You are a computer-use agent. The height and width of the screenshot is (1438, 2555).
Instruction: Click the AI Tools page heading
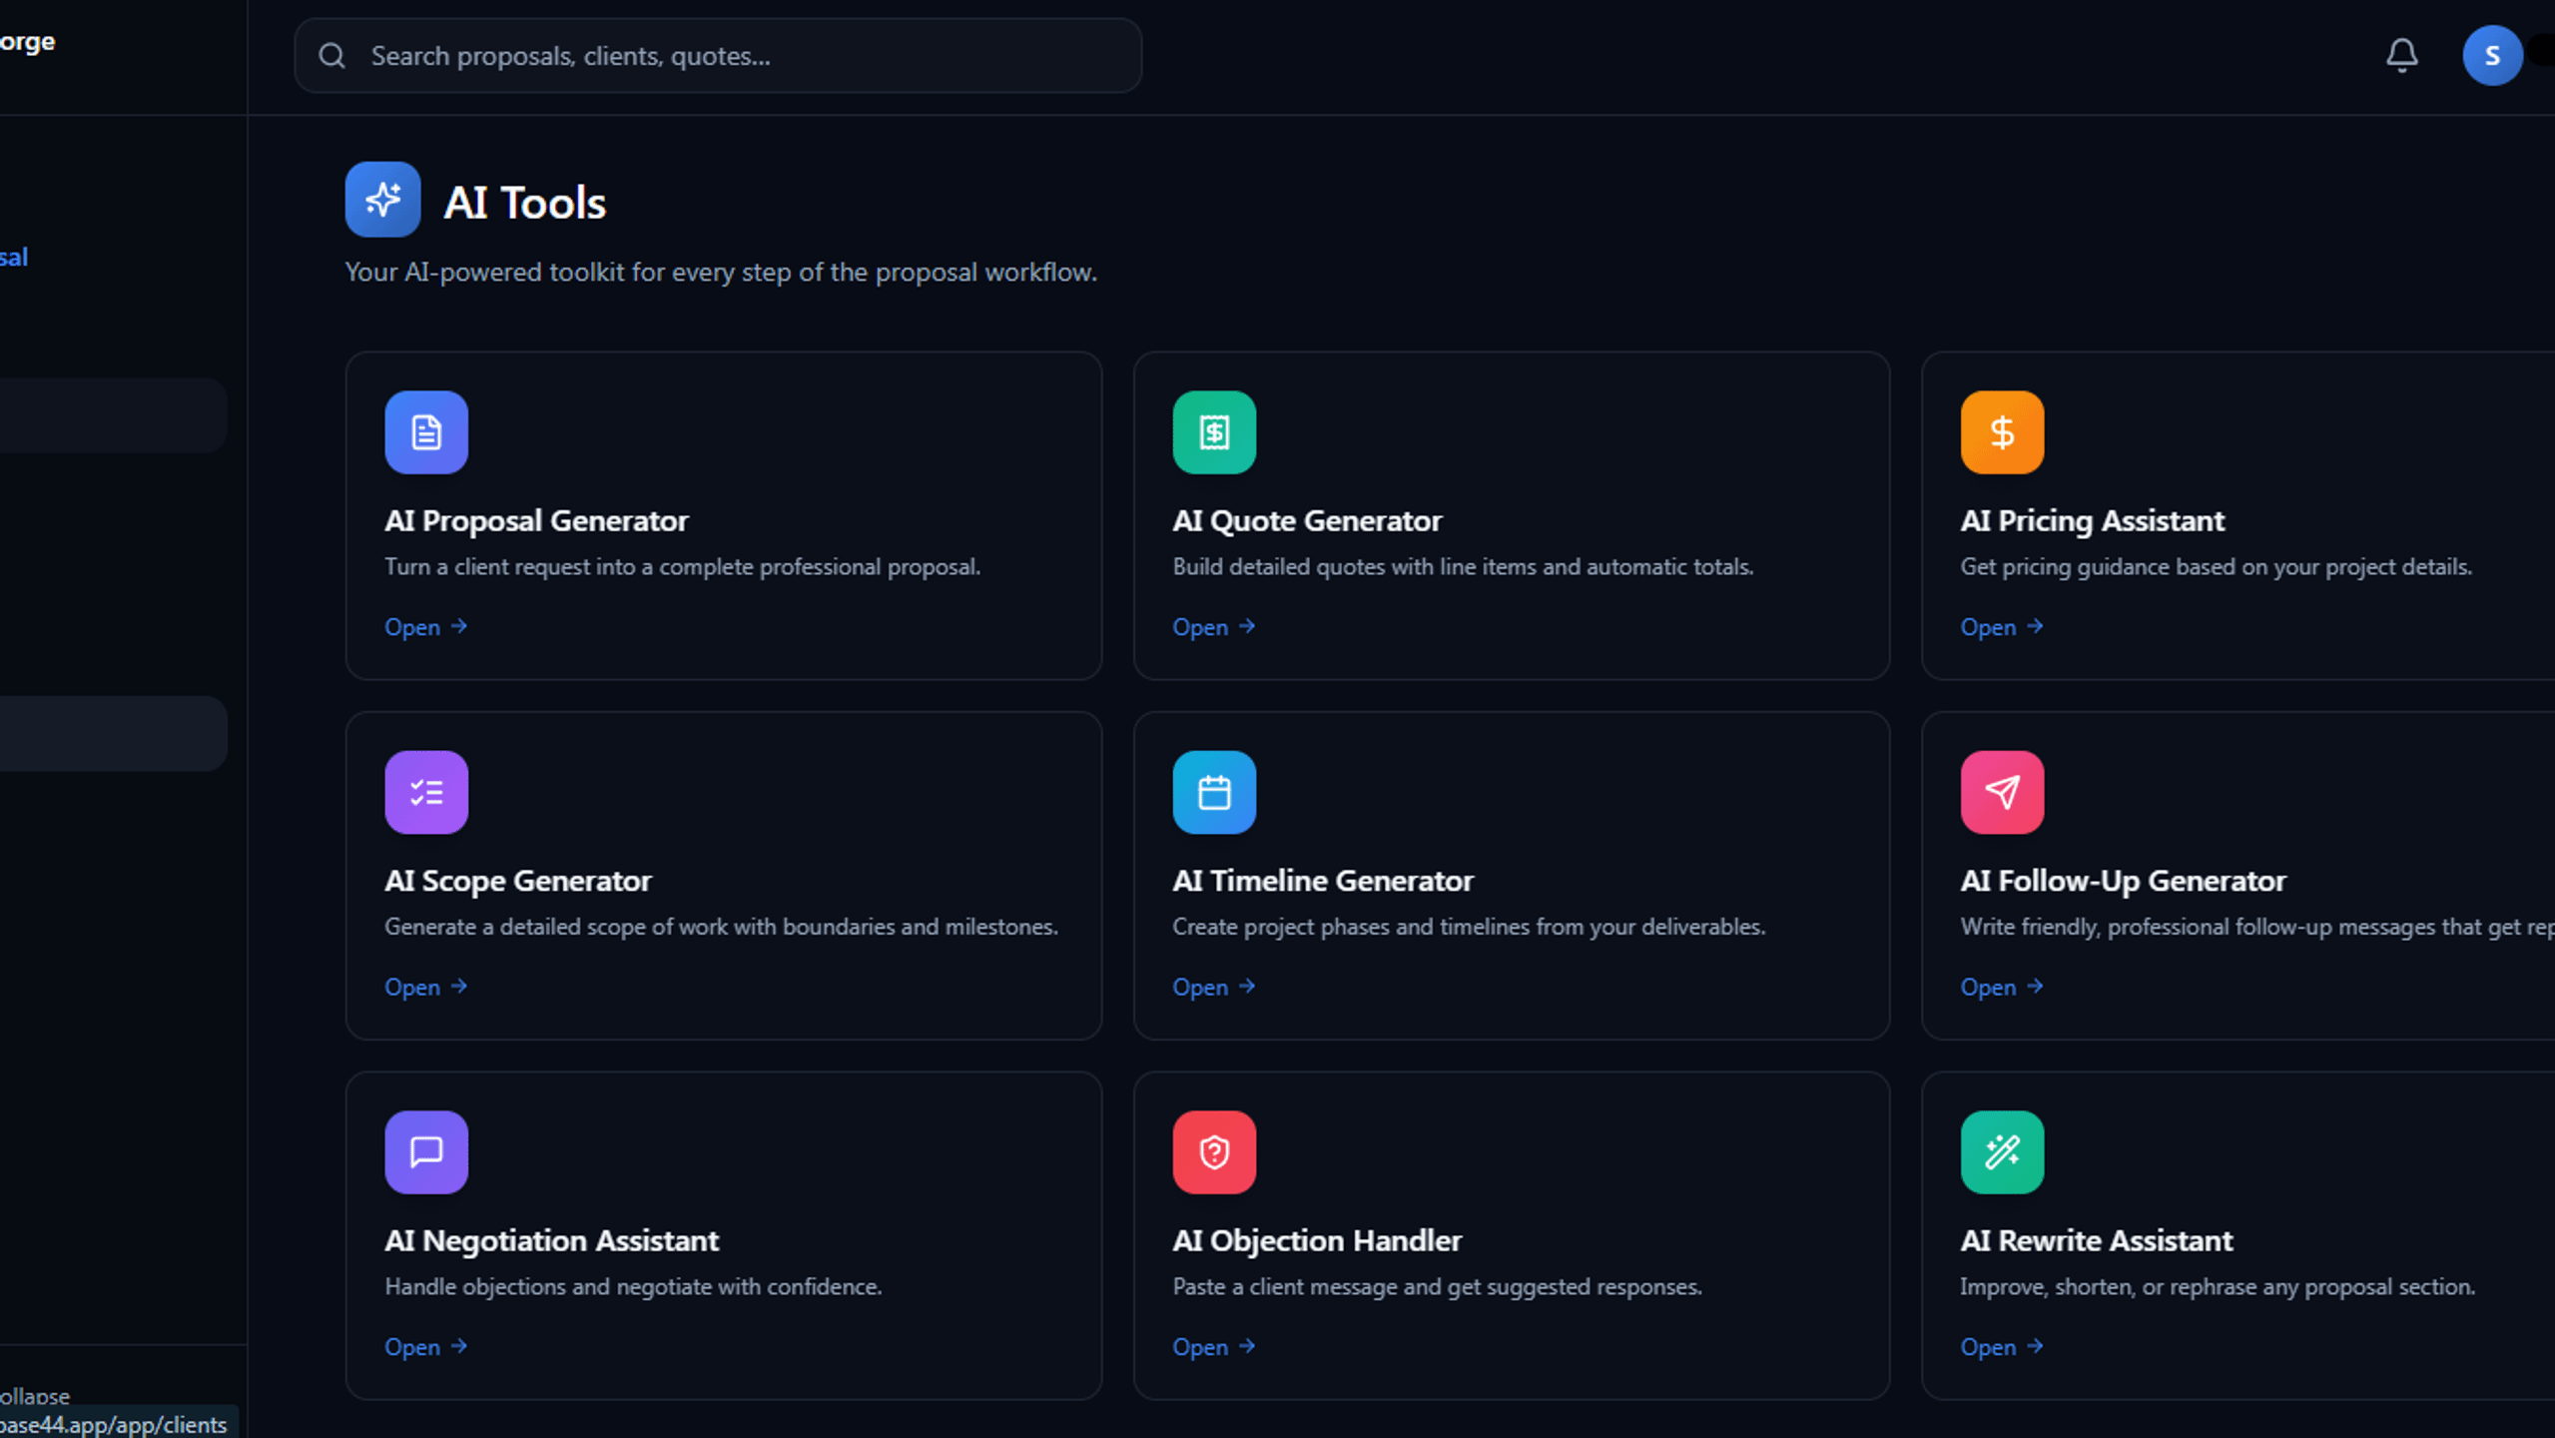pos(524,203)
